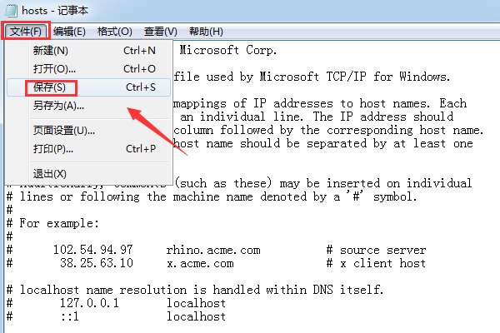Image resolution: width=500 pixels, height=333 pixels.
Task: Click the line about localhost name resolution
Action: coord(195,290)
